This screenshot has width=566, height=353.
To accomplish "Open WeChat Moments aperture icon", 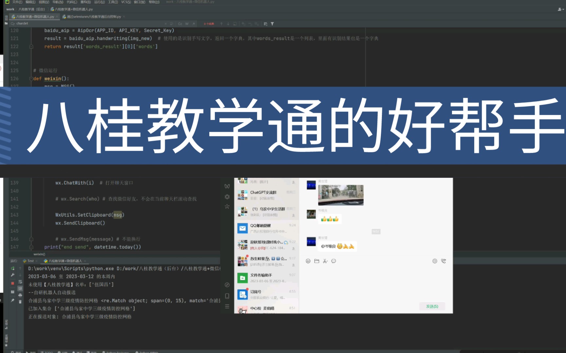I will (227, 196).
